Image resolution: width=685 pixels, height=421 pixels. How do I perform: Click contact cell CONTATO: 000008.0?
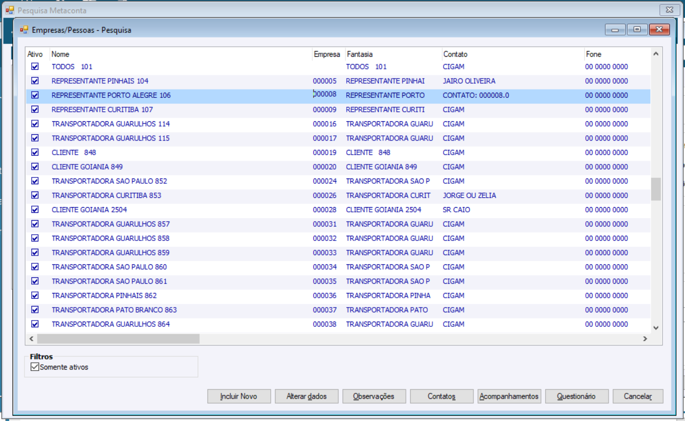476,95
